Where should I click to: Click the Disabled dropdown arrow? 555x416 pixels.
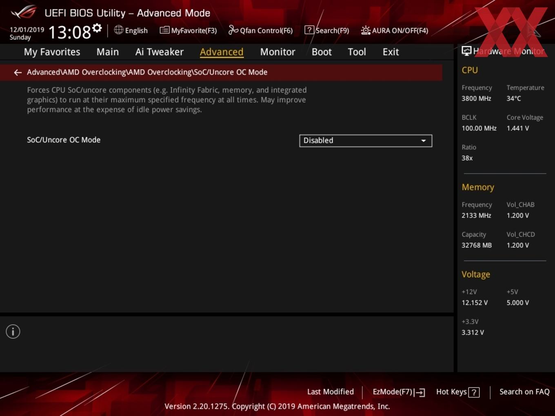click(424, 141)
